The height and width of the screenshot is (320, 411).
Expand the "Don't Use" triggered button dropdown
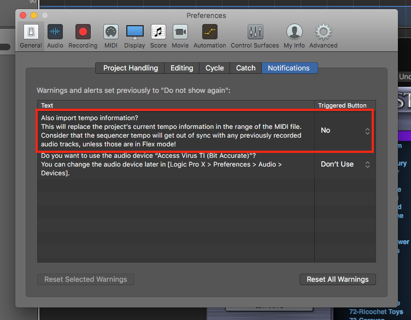pos(345,164)
